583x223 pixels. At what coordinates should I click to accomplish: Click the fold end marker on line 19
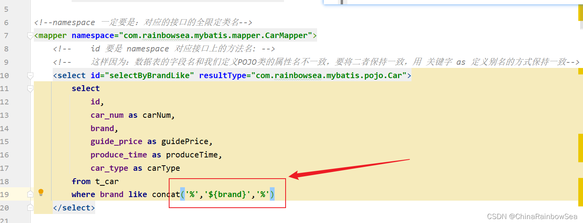30,194
